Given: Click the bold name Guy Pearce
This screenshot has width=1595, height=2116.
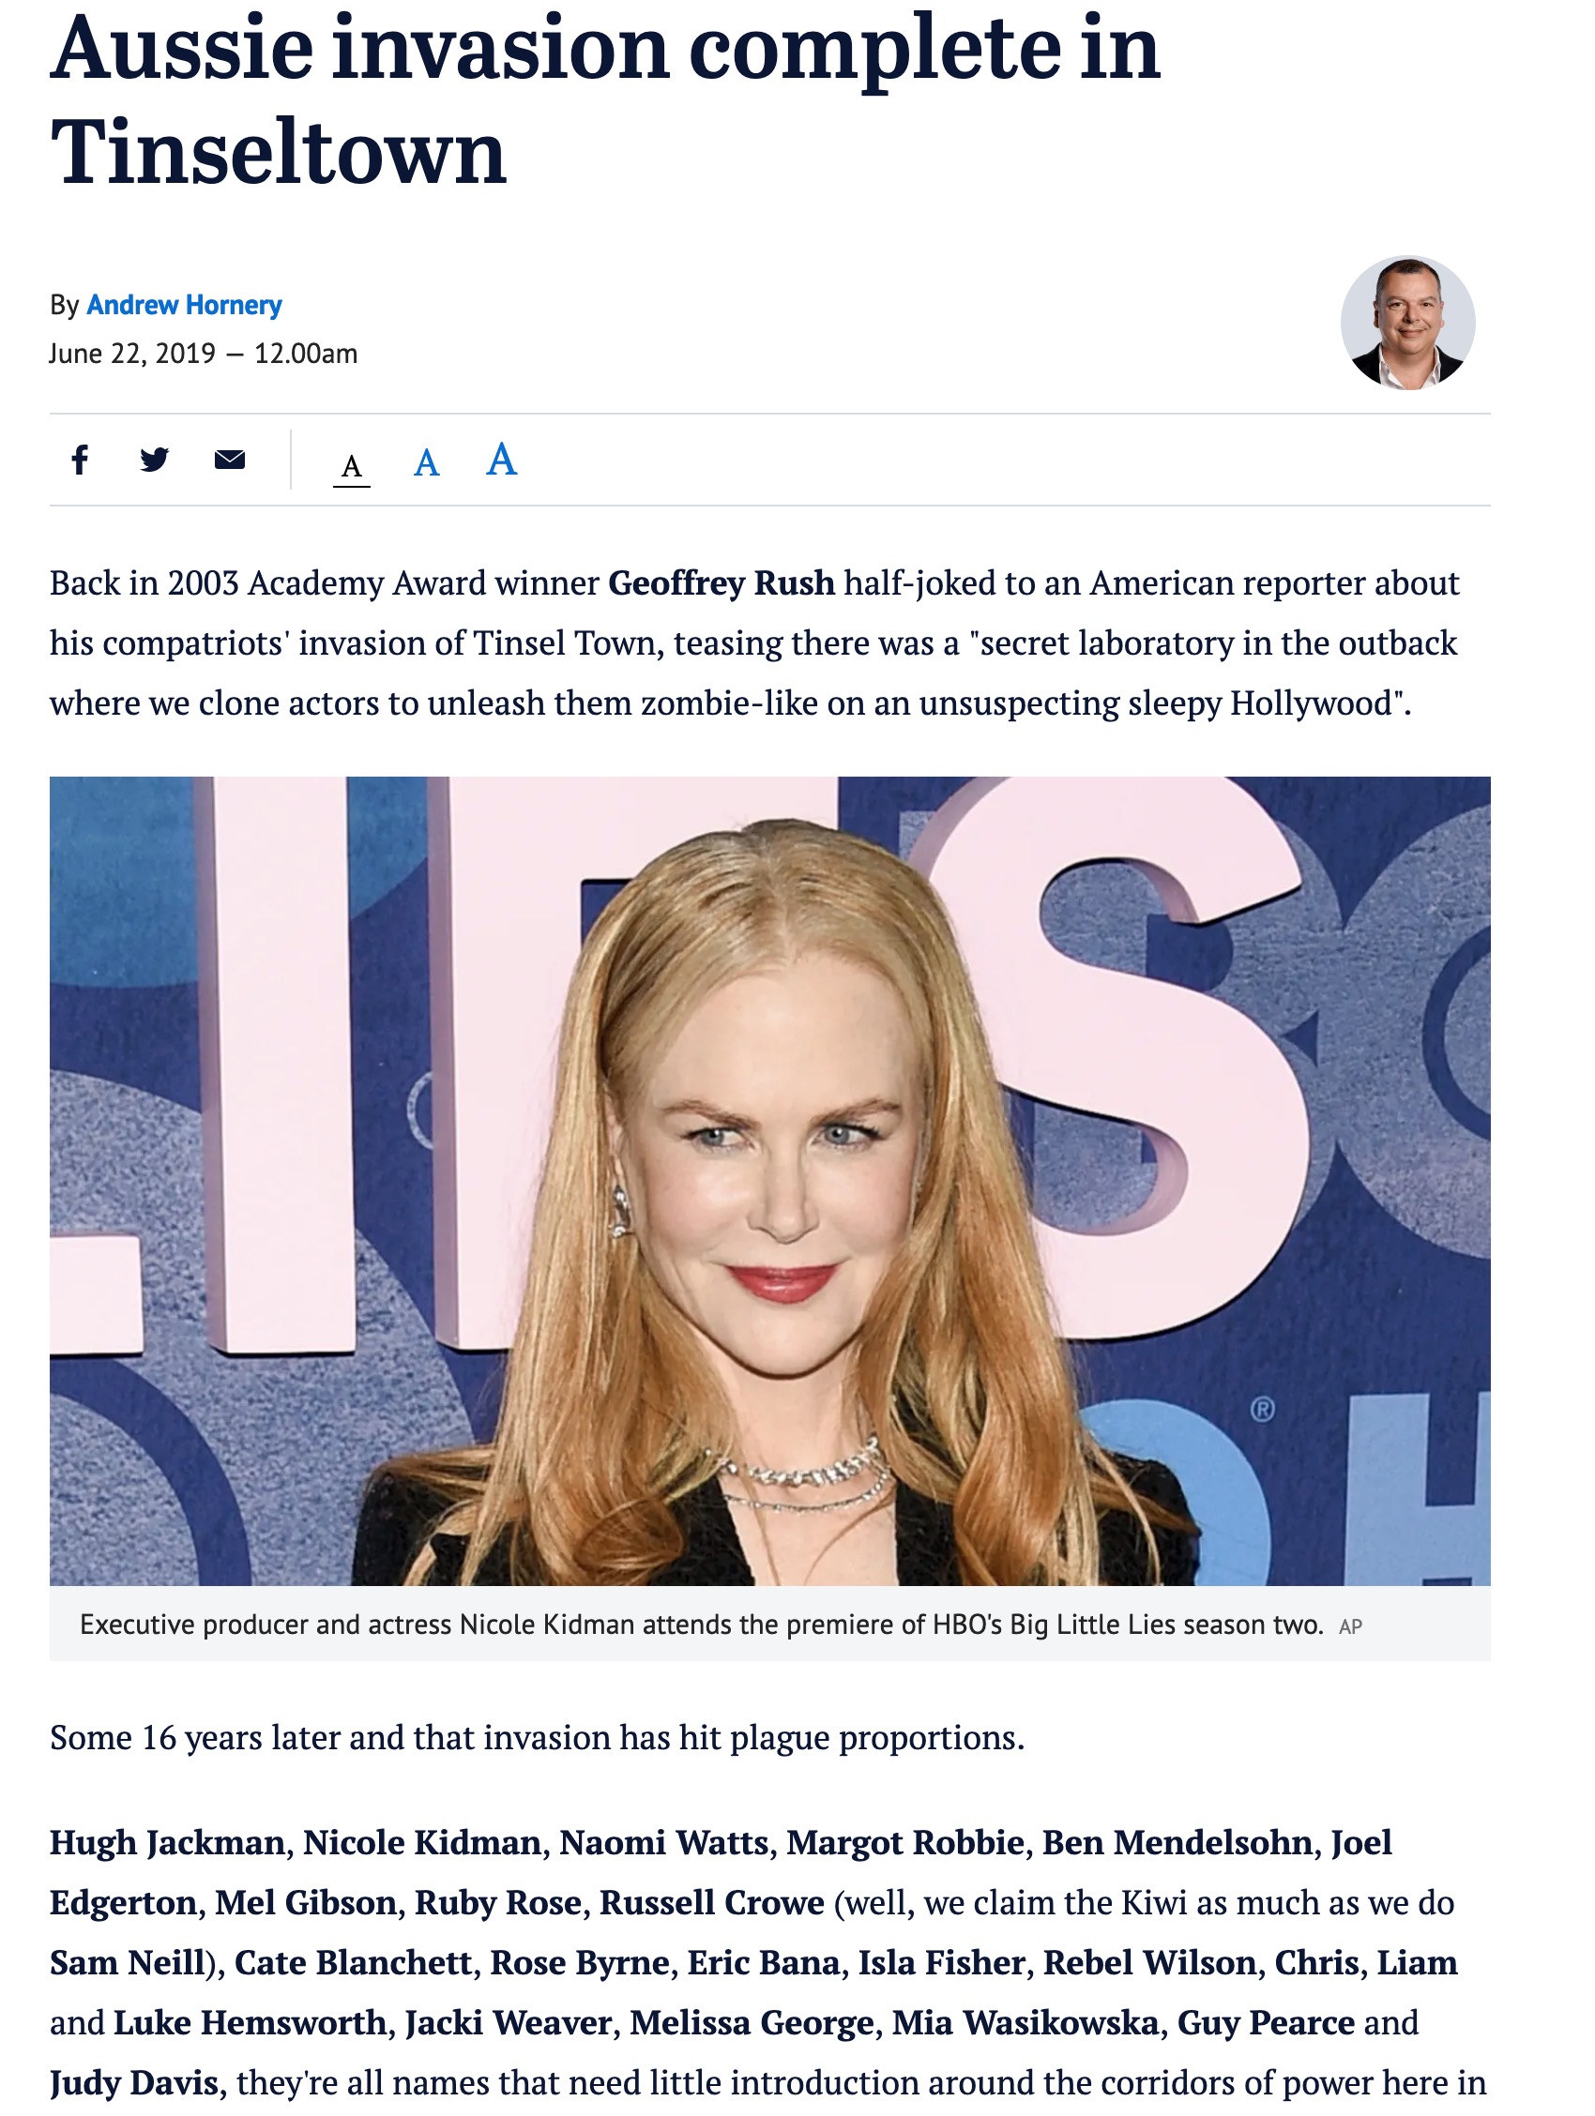Looking at the screenshot, I should (x=1266, y=2022).
